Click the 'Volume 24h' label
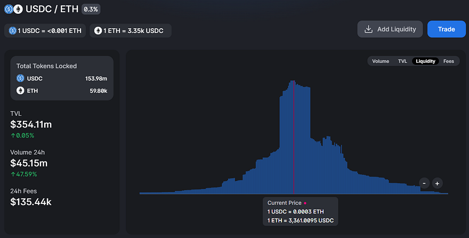This screenshot has height=238, width=469. click(x=27, y=152)
